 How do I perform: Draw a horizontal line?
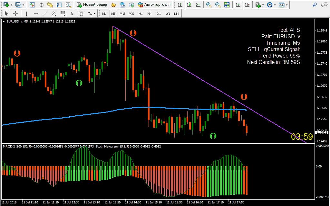click(x=36, y=13)
